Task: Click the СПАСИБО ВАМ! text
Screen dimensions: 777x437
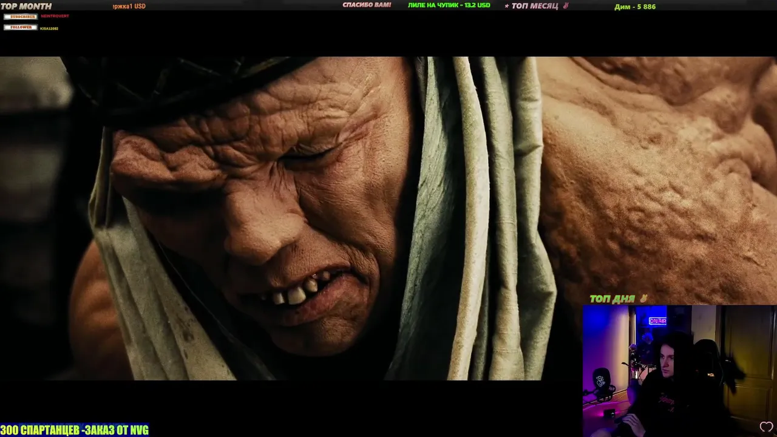Action: point(367,5)
